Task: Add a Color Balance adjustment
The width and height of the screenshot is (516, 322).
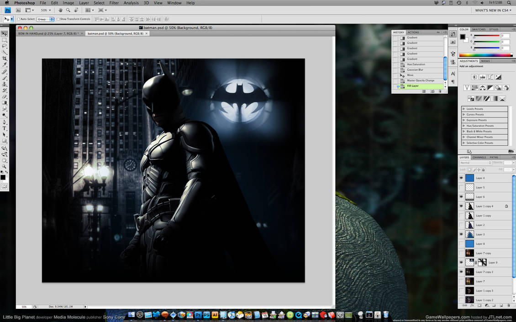Action: (x=482, y=87)
